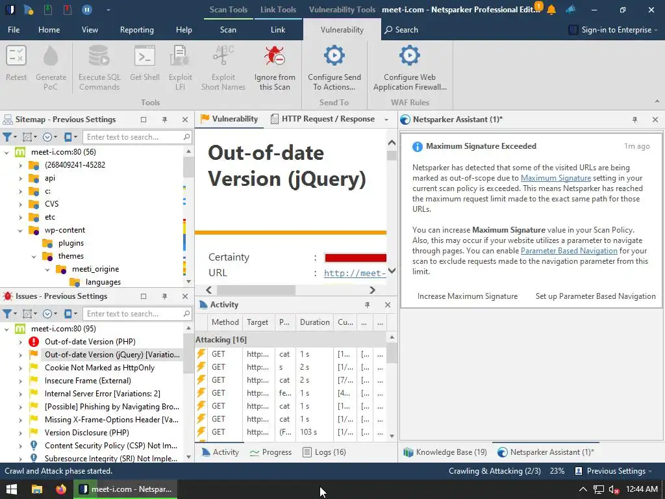
Task: Click Set up Parameter Based Navigation
Action: tap(596, 296)
